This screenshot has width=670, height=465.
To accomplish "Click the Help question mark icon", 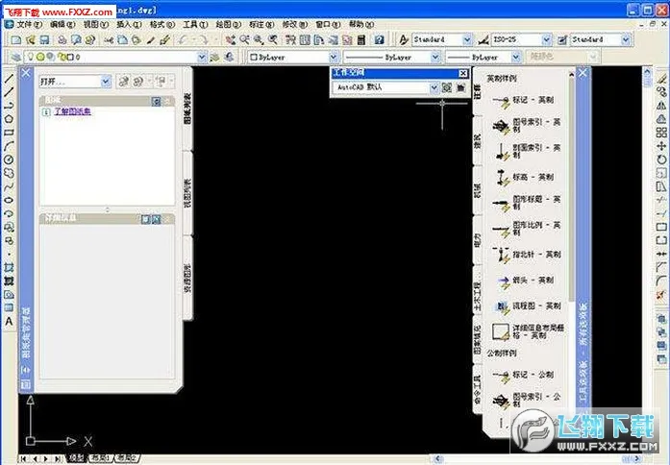I will 379,40.
